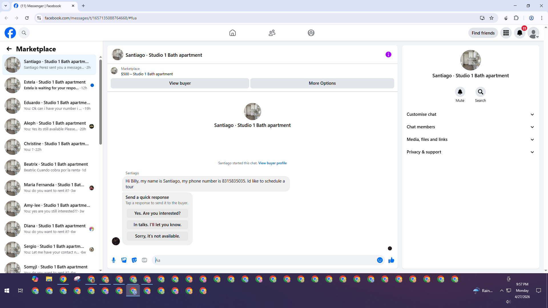Screen dimensions: 548x308
Task: Mute this conversation with bell icon
Action: [x=460, y=92]
